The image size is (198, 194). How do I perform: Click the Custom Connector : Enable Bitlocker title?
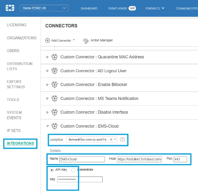point(94,85)
